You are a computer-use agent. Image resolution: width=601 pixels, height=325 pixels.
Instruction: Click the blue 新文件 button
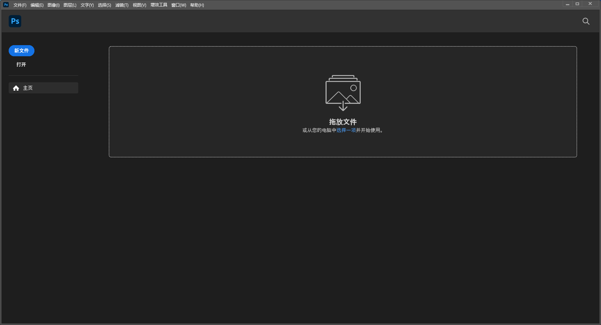point(22,51)
